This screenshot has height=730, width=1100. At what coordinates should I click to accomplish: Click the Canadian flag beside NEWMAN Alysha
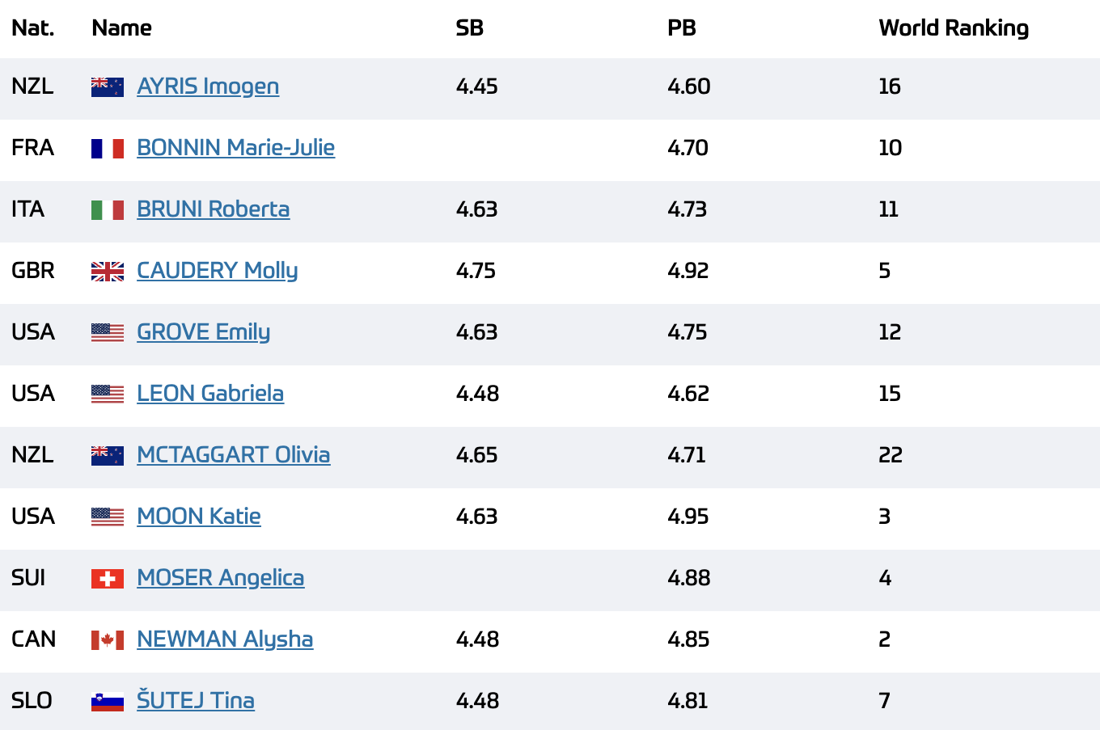[108, 640]
